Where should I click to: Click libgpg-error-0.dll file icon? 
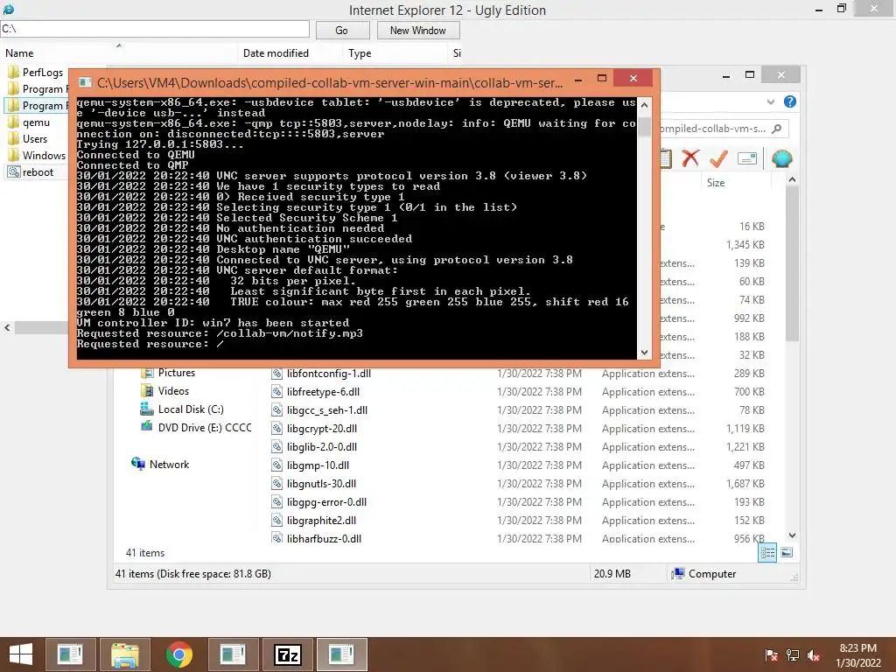(276, 502)
